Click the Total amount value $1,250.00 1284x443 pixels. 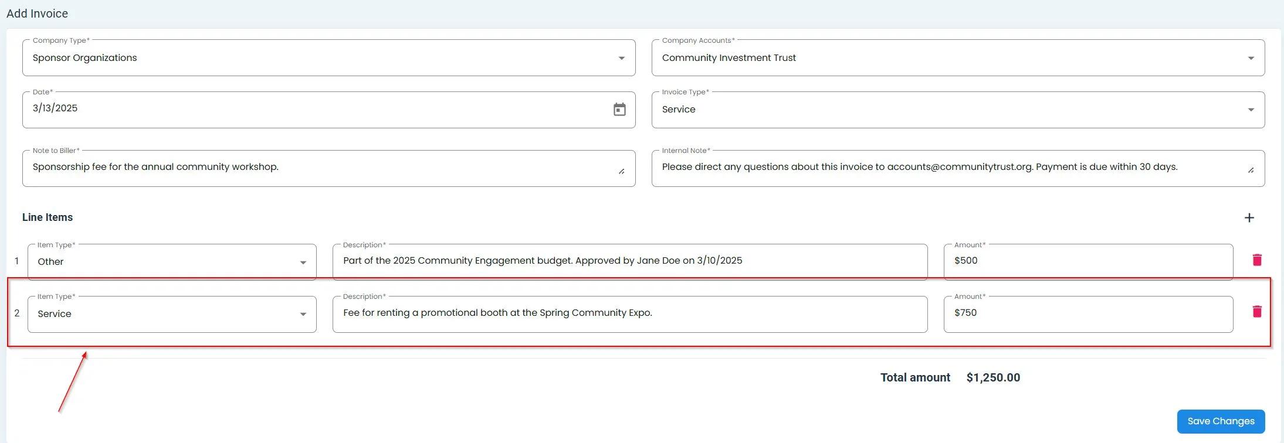pyautogui.click(x=992, y=378)
